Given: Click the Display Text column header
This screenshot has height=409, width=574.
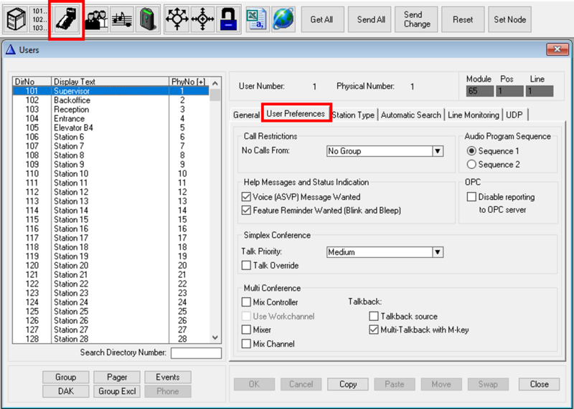Looking at the screenshot, I should tap(110, 82).
